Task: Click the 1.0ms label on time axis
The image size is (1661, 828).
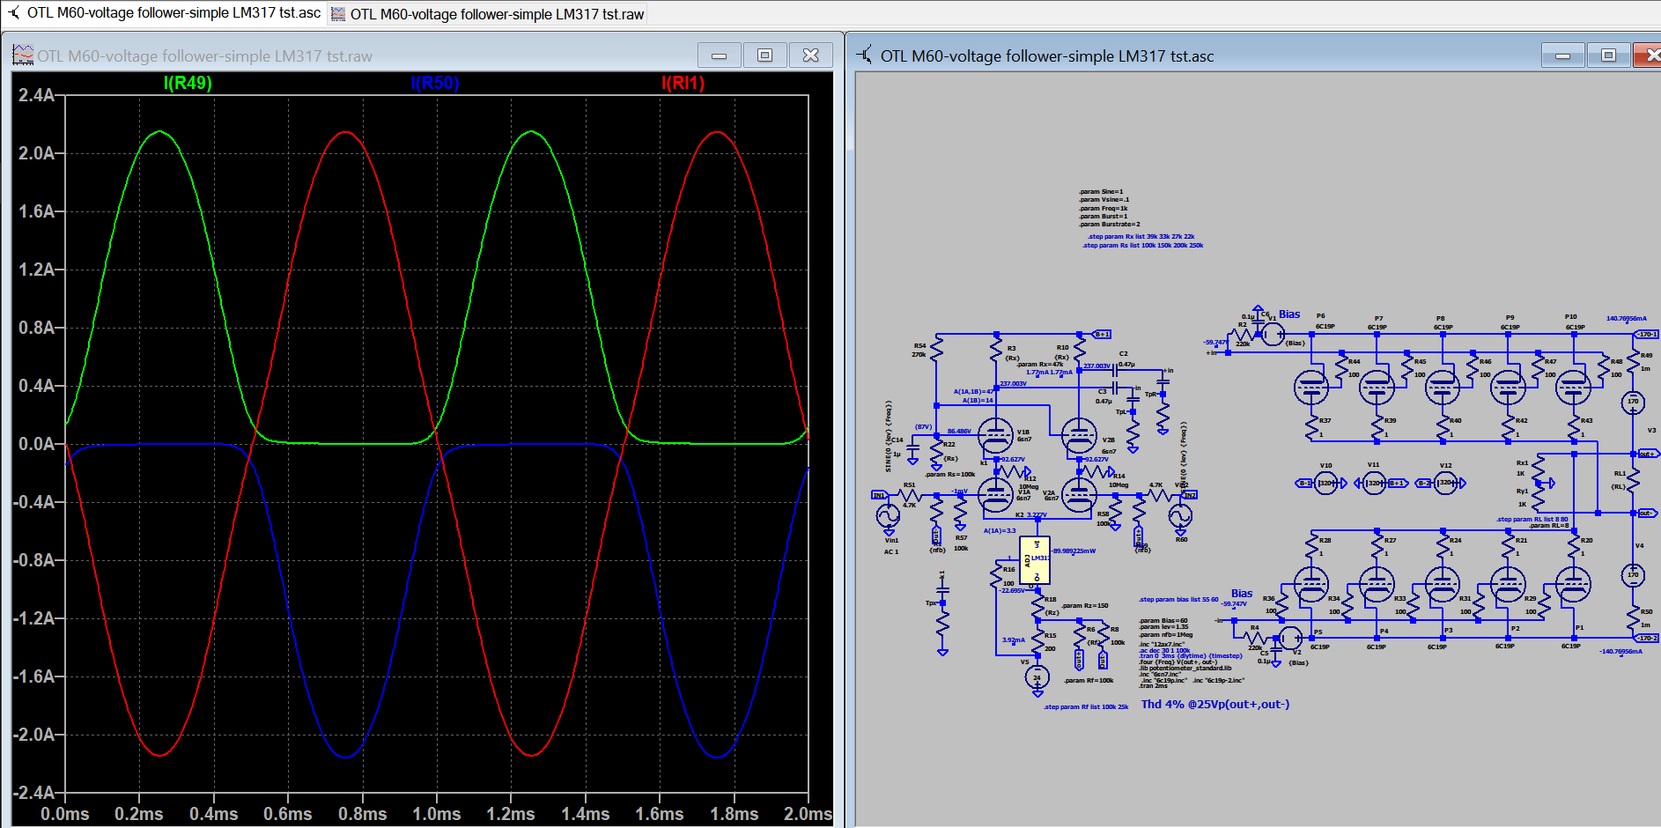Action: coord(437,814)
